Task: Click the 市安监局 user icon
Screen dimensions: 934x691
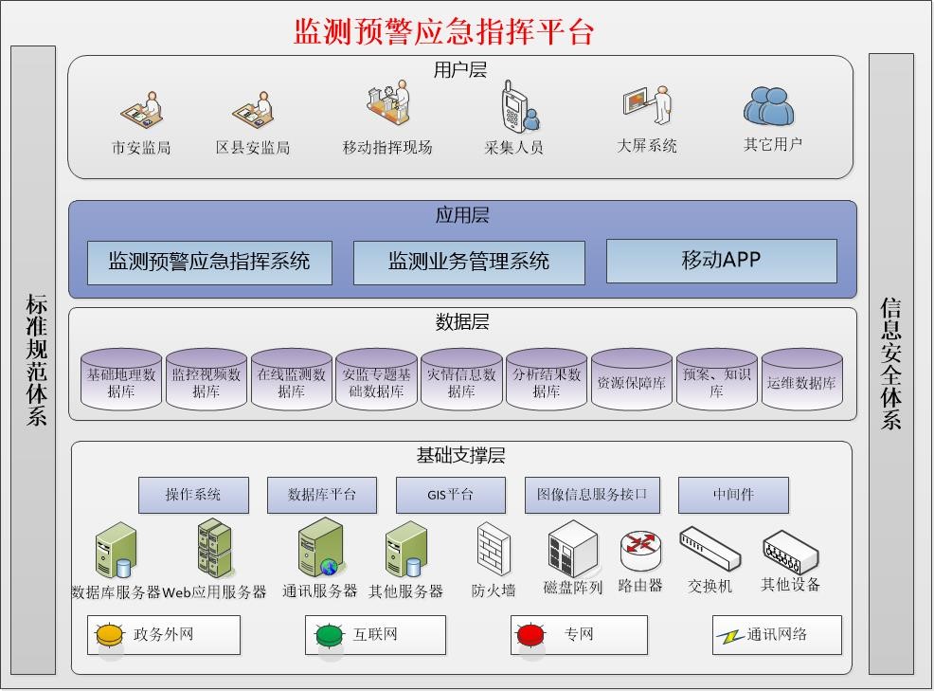Action: coord(142,110)
